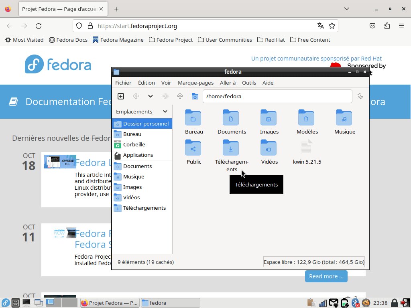The width and height of the screenshot is (411, 308).
Task: Open the Édition menu
Action: pyautogui.click(x=146, y=83)
